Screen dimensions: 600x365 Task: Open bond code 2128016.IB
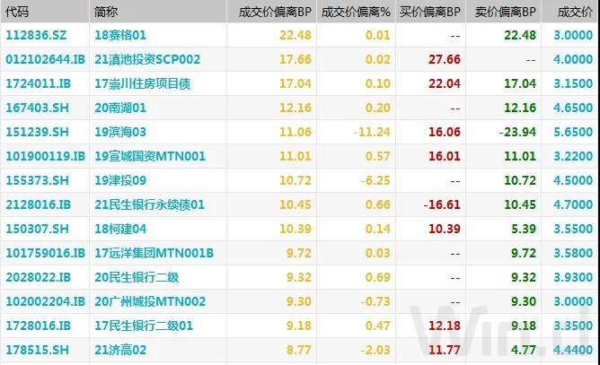click(39, 204)
